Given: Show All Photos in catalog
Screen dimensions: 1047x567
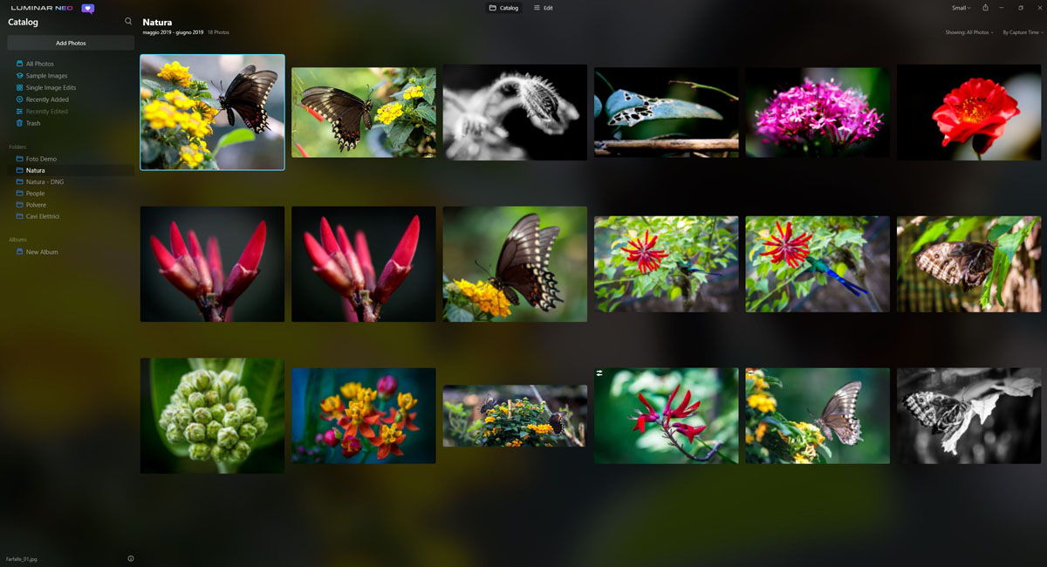Looking at the screenshot, I should tap(39, 64).
